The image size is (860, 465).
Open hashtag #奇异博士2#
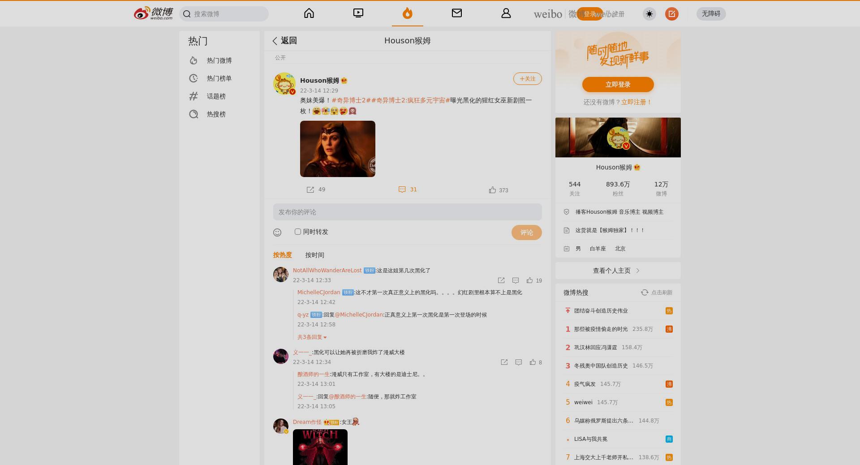tap(351, 101)
